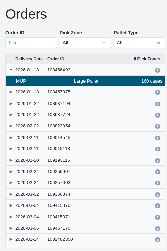This screenshot has height=251, width=167.
Task: Click pick zone count badge for order 109015118
Action: [157, 149]
